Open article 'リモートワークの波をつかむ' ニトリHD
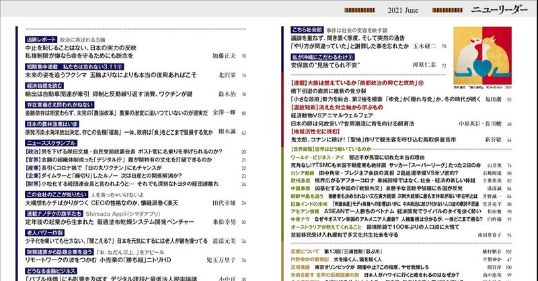Screen dimensions: 538x281 pyautogui.click(x=98, y=260)
